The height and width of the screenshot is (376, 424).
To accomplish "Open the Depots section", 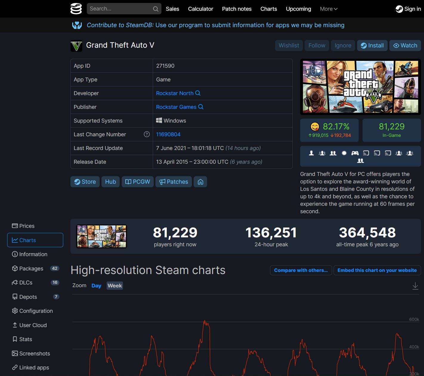I will tap(35, 297).
